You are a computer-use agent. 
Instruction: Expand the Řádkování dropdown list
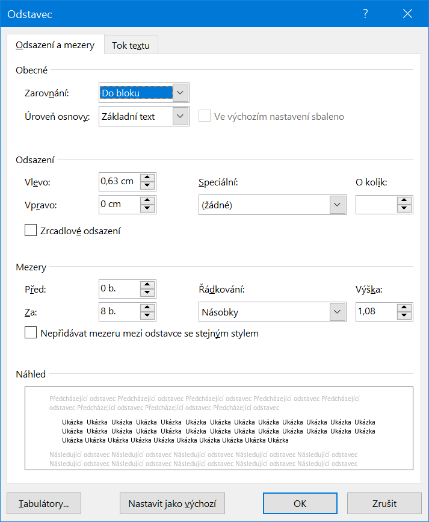[338, 312]
